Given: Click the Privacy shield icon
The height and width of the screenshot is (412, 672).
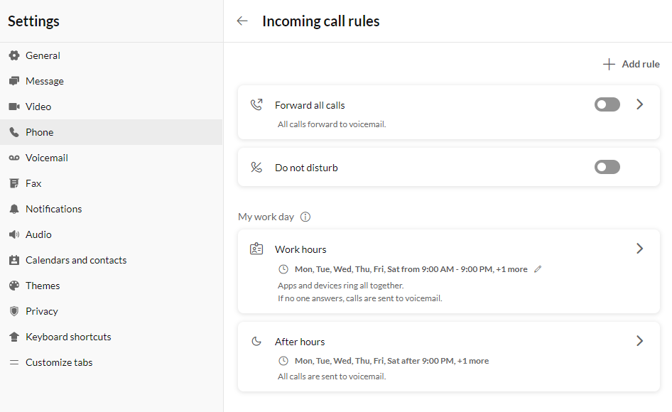Looking at the screenshot, I should pyautogui.click(x=14, y=311).
